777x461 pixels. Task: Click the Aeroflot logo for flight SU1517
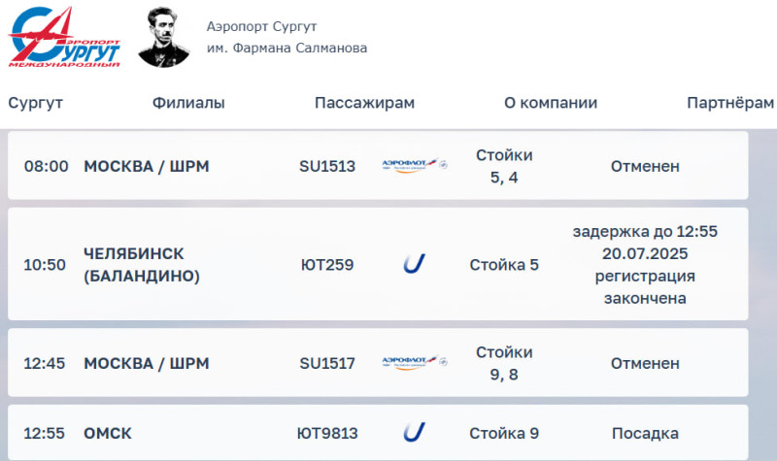click(415, 362)
